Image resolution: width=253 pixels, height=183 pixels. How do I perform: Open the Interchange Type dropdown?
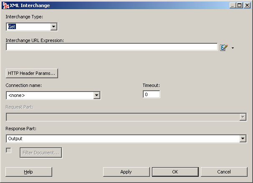(54, 27)
